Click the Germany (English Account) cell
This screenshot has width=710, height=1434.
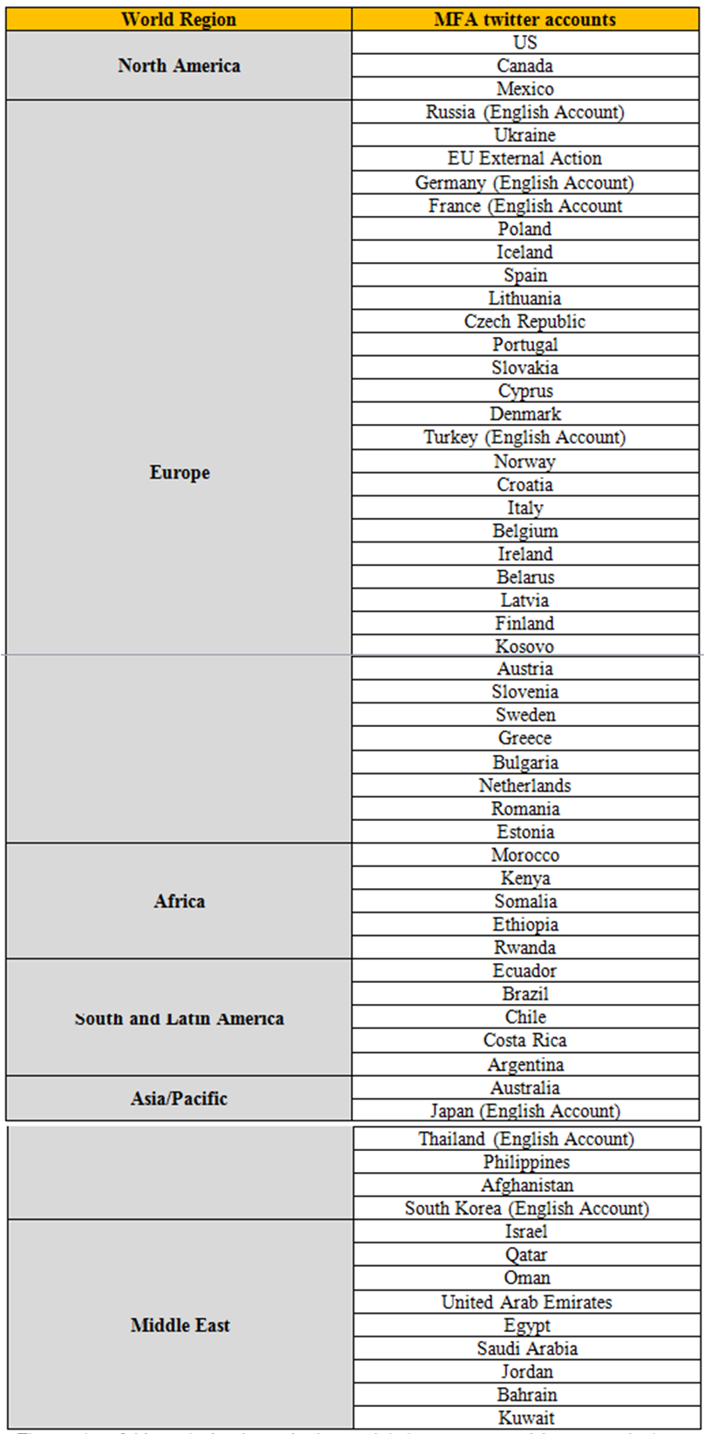click(524, 183)
